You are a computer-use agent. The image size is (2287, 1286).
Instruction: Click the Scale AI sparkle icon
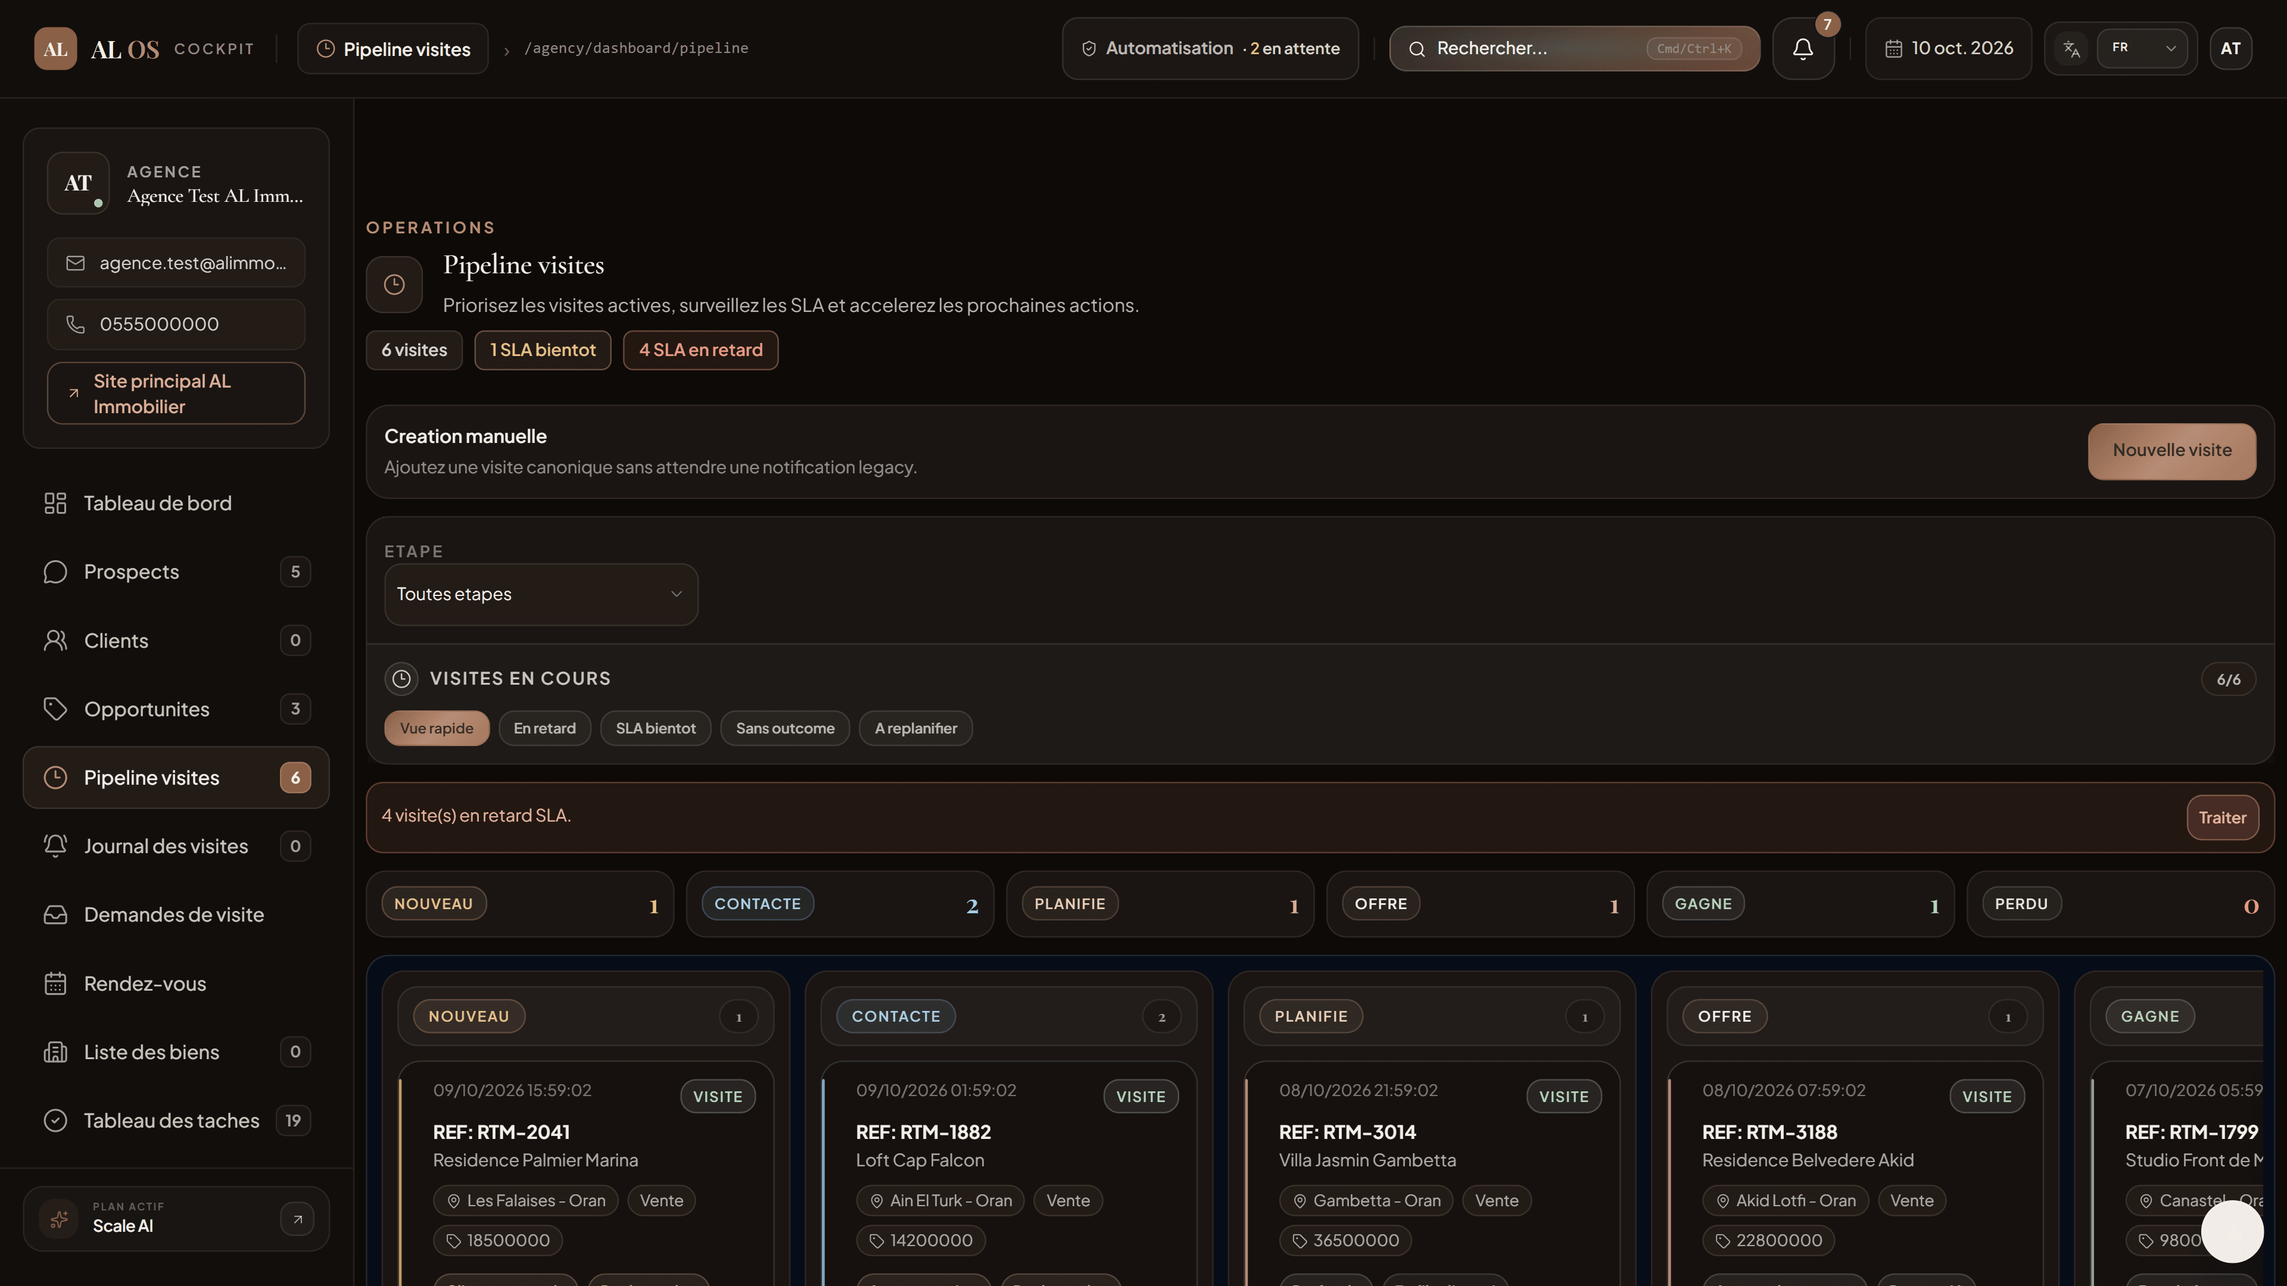tap(58, 1219)
